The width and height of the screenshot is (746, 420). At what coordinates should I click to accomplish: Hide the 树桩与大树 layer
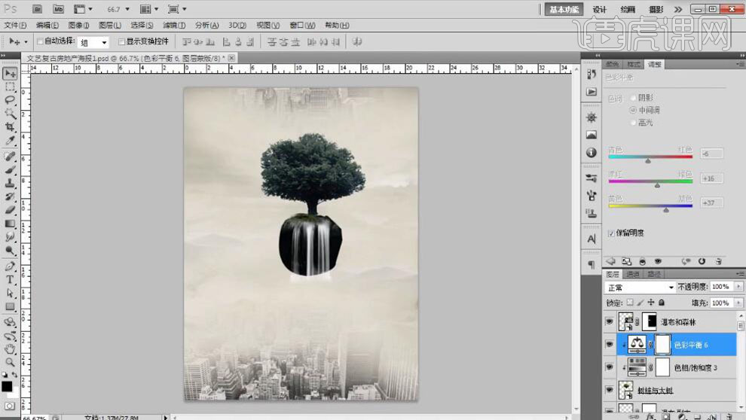(x=610, y=390)
